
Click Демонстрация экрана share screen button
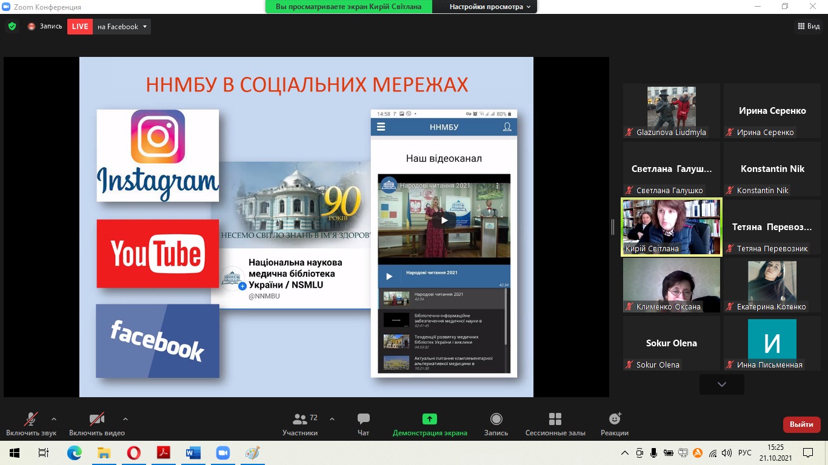(430, 424)
